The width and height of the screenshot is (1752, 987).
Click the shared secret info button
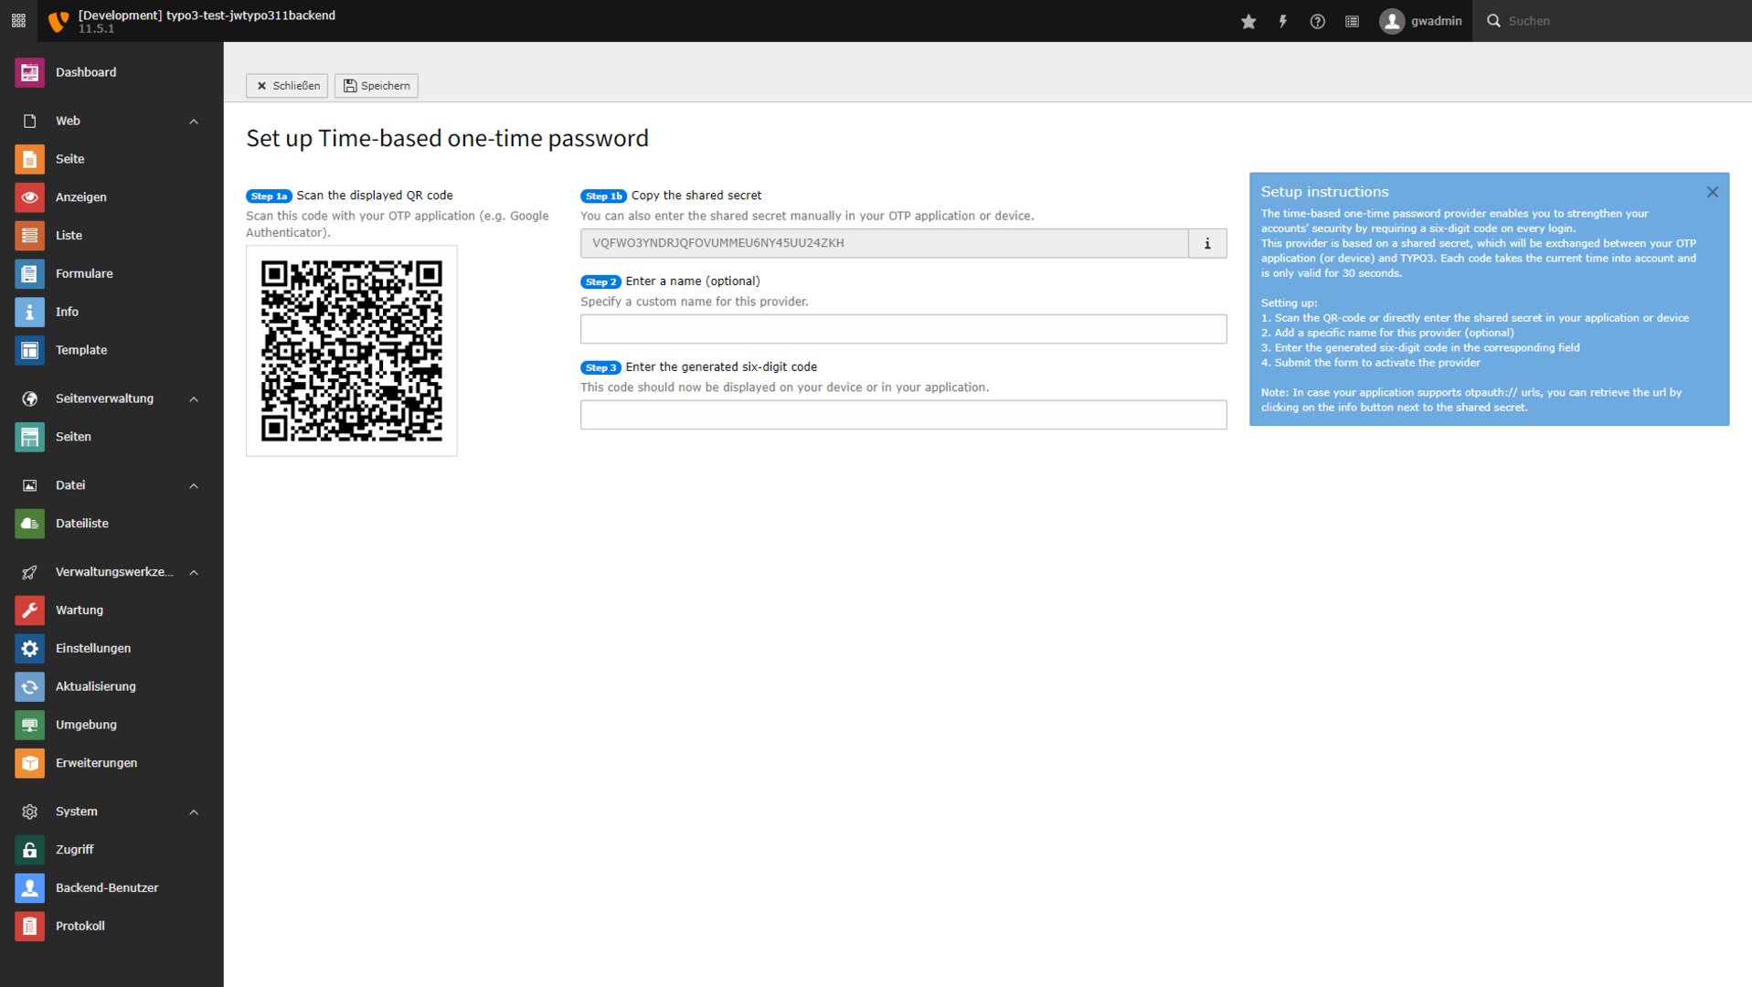[x=1207, y=243]
